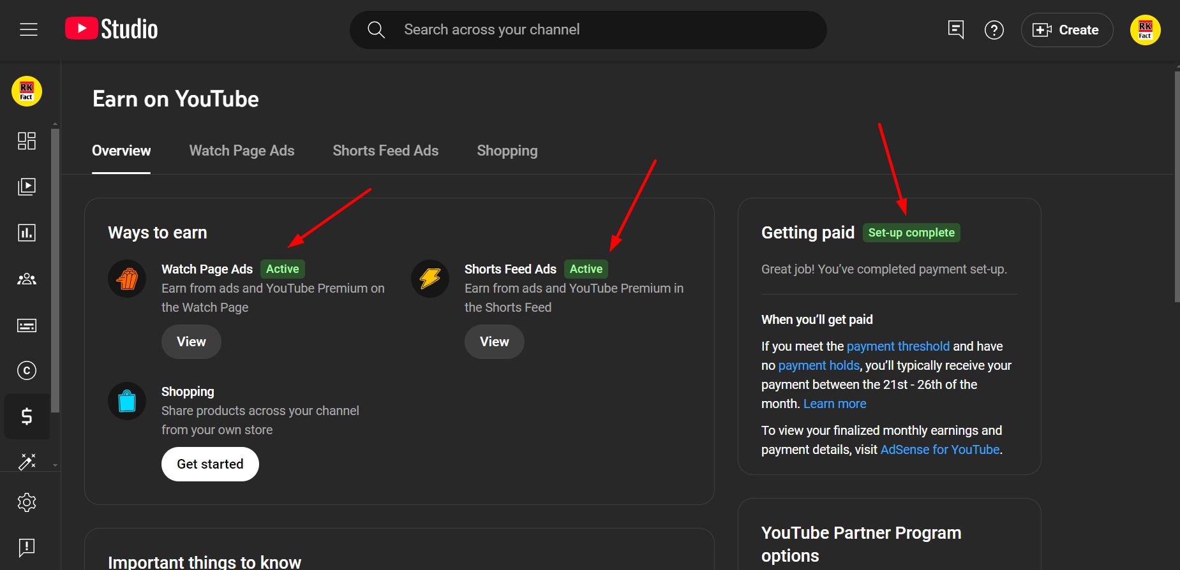Click the Watch Page Ads popcorn icon
The image size is (1180, 570).
pos(127,279)
